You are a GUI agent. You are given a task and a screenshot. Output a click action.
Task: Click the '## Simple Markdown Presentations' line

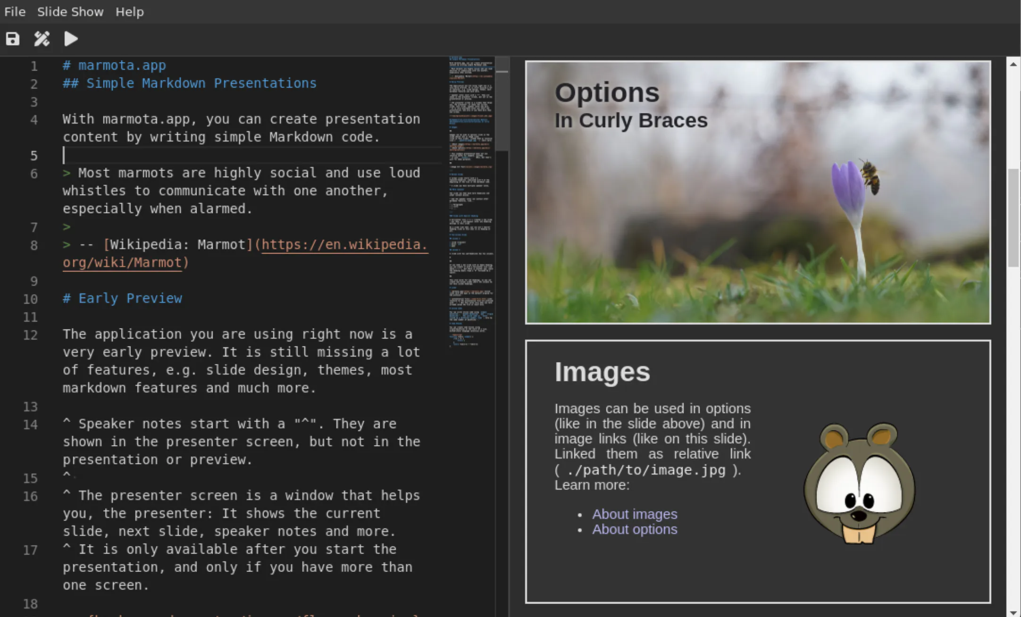pos(189,83)
